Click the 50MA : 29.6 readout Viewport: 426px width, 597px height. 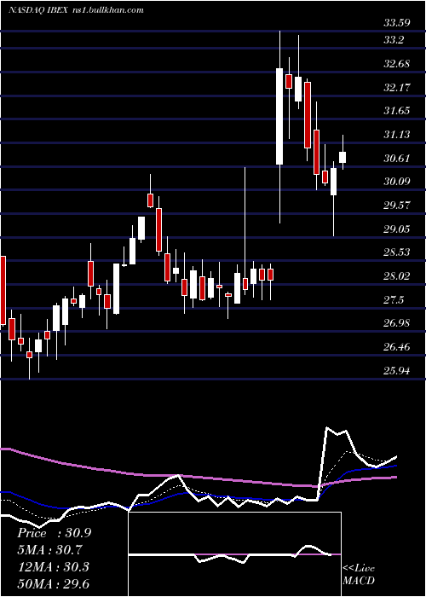click(53, 583)
